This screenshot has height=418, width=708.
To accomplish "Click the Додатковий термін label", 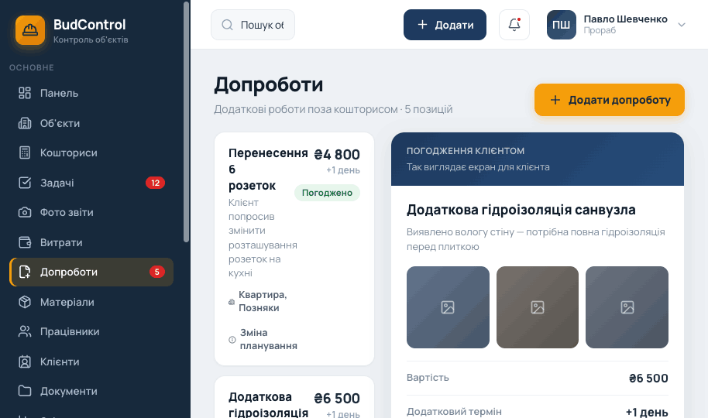I will (454, 411).
